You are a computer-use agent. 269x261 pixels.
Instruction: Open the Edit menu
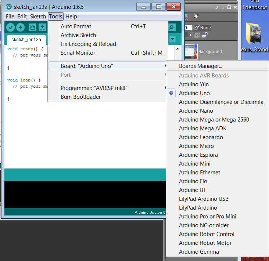22,17
